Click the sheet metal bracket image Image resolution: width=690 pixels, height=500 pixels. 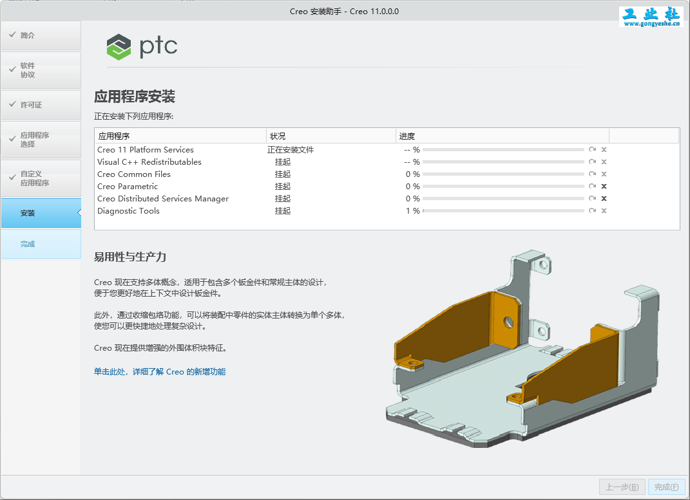point(522,349)
